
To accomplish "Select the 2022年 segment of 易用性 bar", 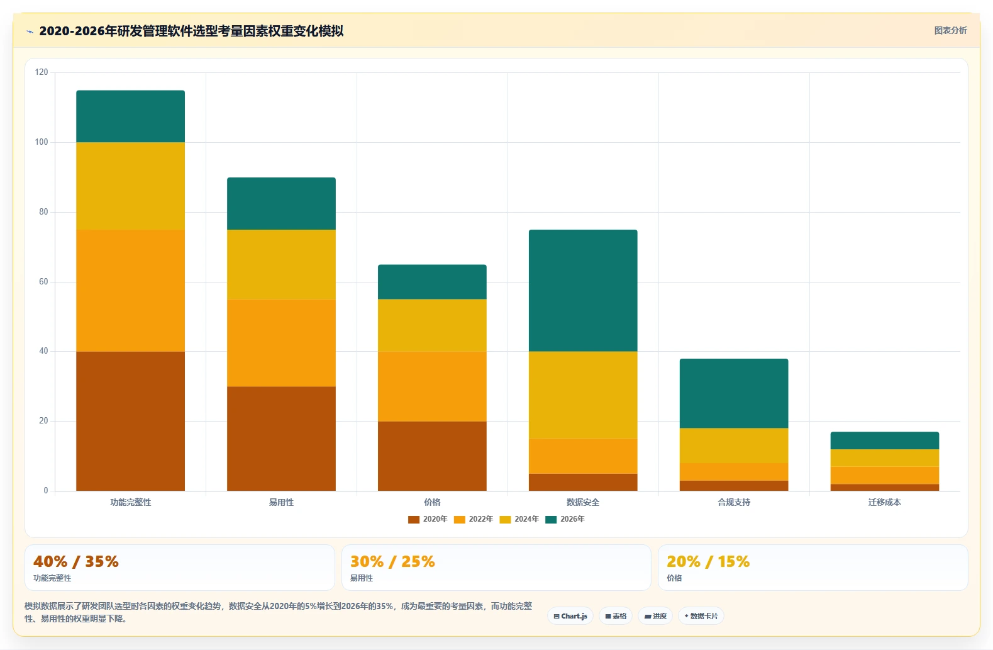I will tap(281, 343).
